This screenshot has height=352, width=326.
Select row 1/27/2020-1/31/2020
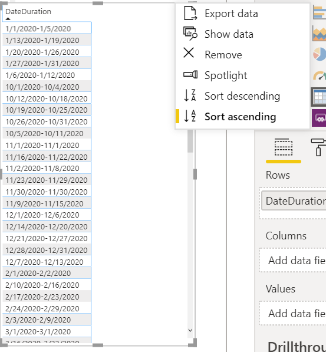(47, 63)
